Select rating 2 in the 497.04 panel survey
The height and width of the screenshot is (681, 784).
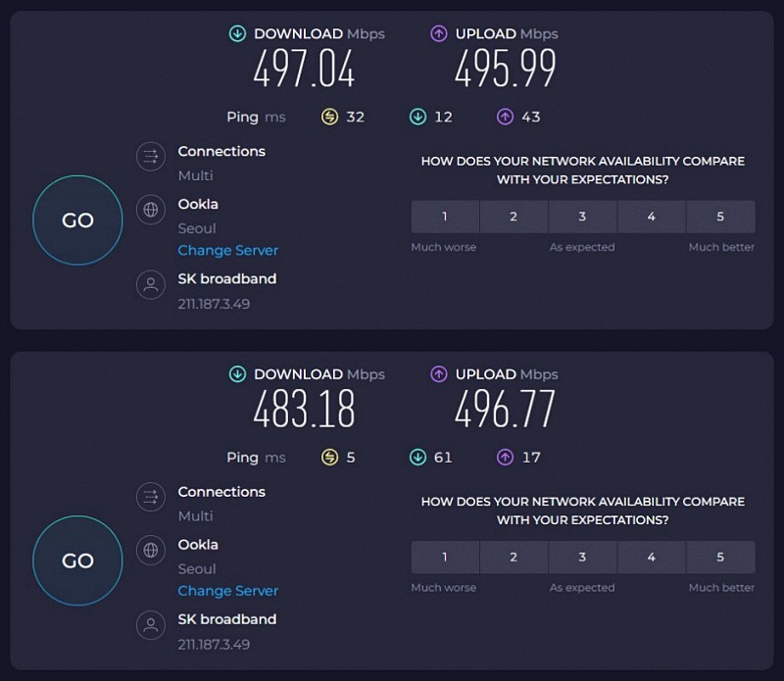coord(514,217)
